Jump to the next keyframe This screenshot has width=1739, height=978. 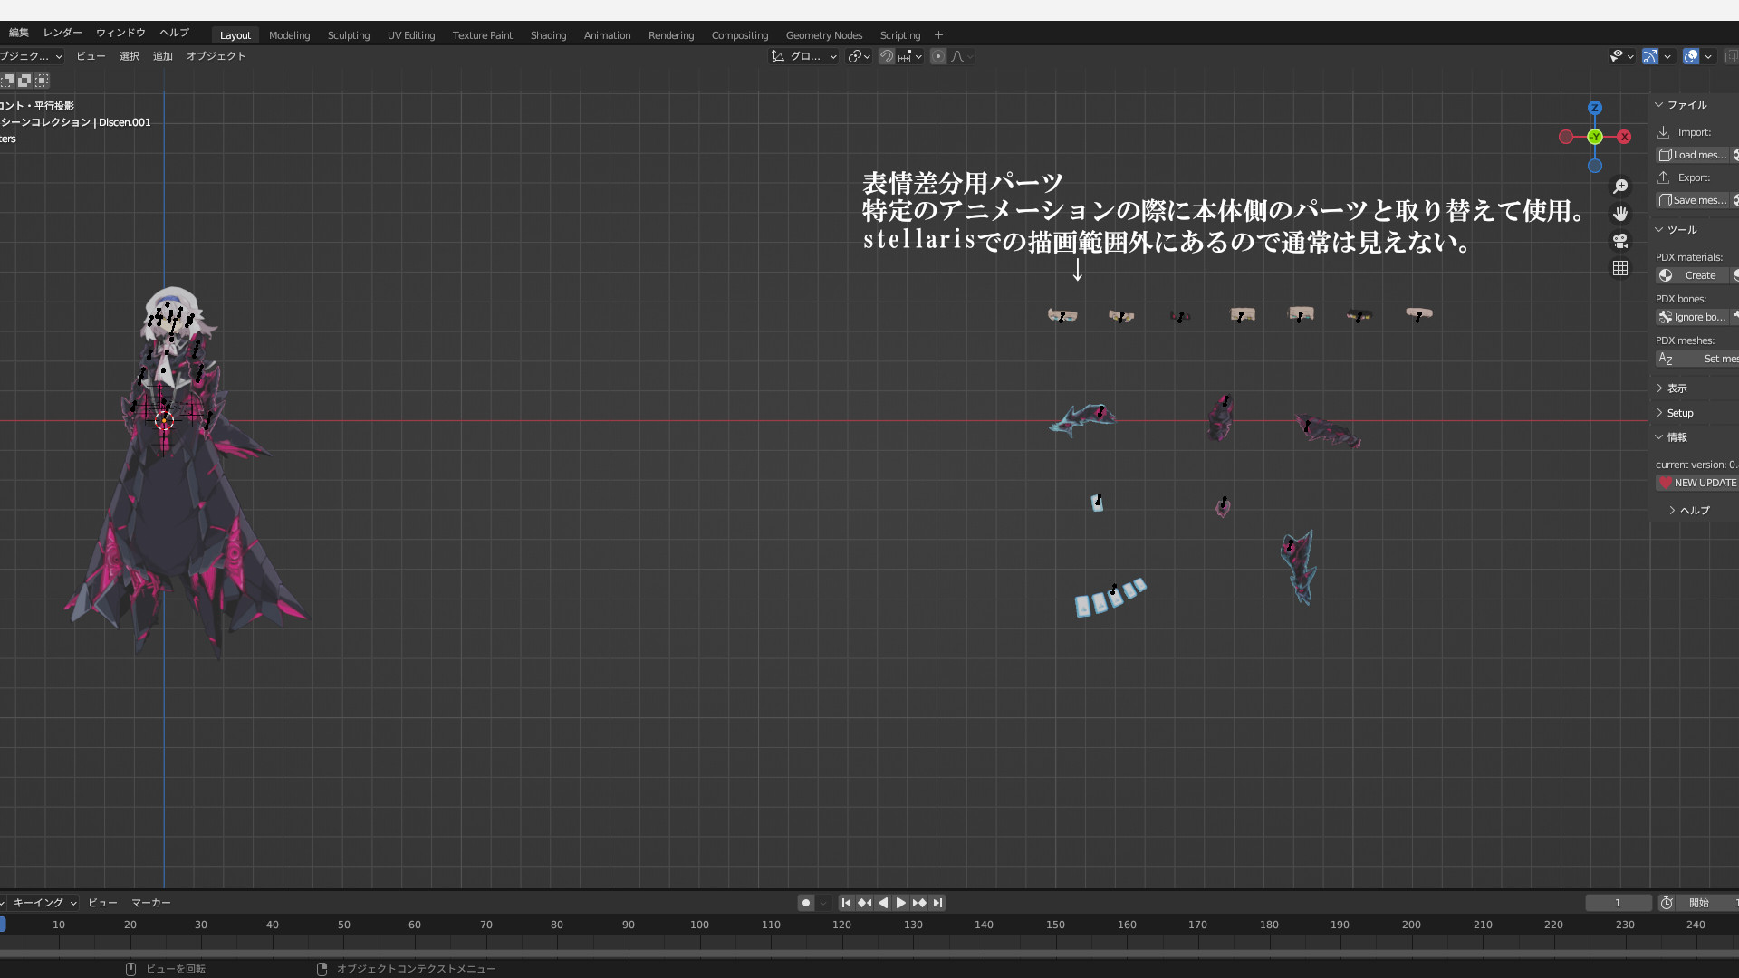coord(919,903)
